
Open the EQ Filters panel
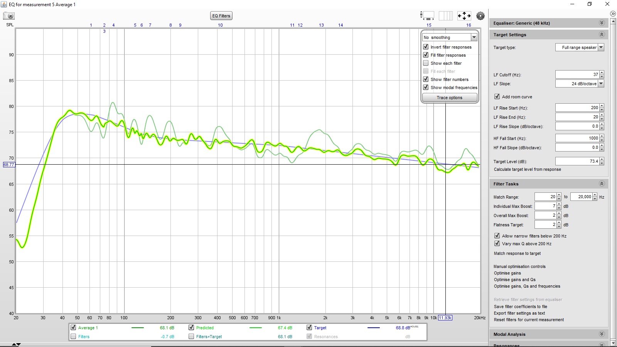point(221,16)
